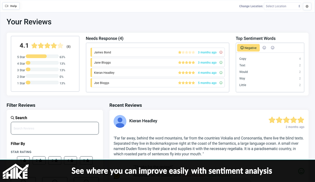Click the '(8)' review count

tap(69, 47)
